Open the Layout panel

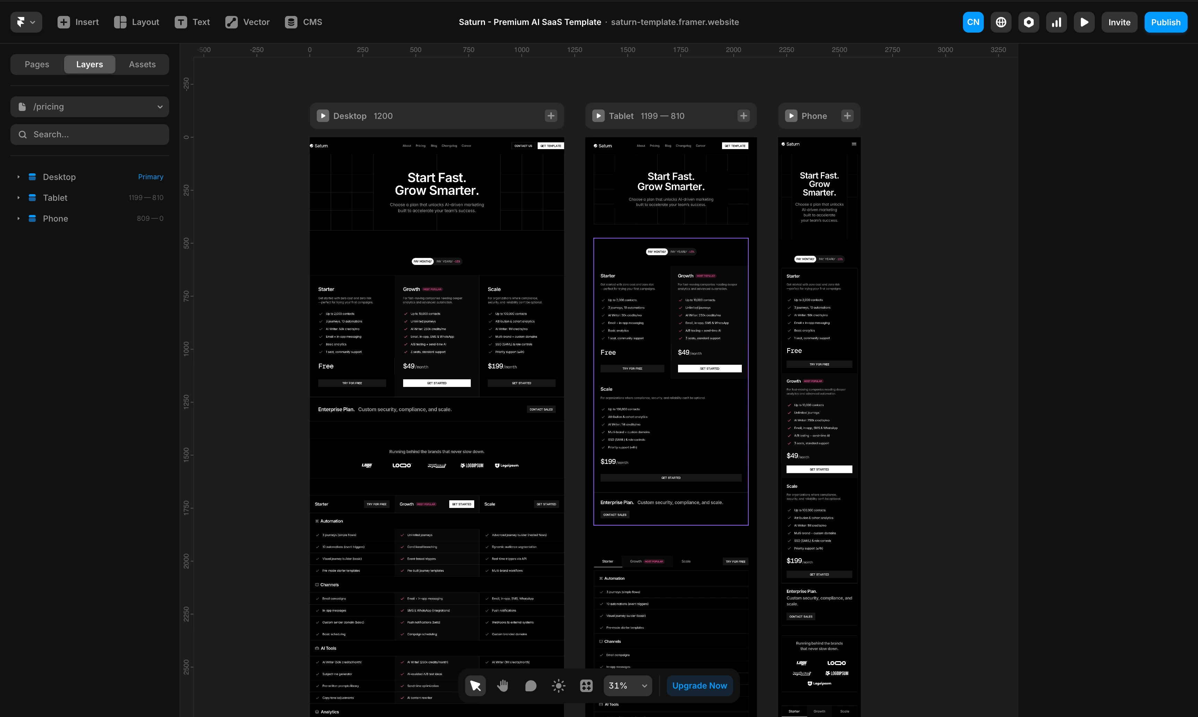pos(136,22)
